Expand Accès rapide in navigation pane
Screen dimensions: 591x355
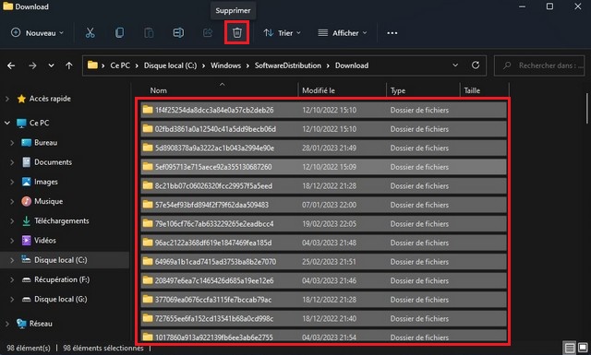tap(7, 99)
